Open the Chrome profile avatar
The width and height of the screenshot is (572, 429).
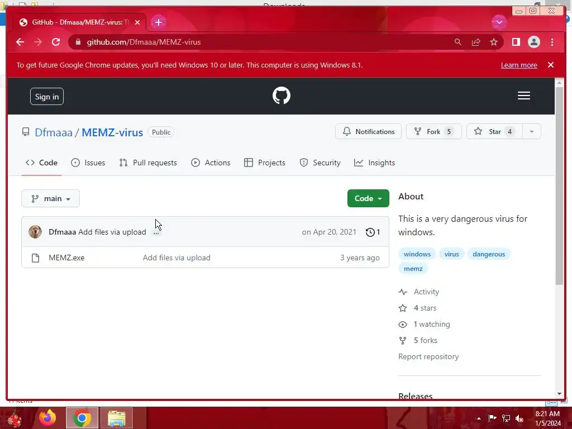[x=533, y=42]
